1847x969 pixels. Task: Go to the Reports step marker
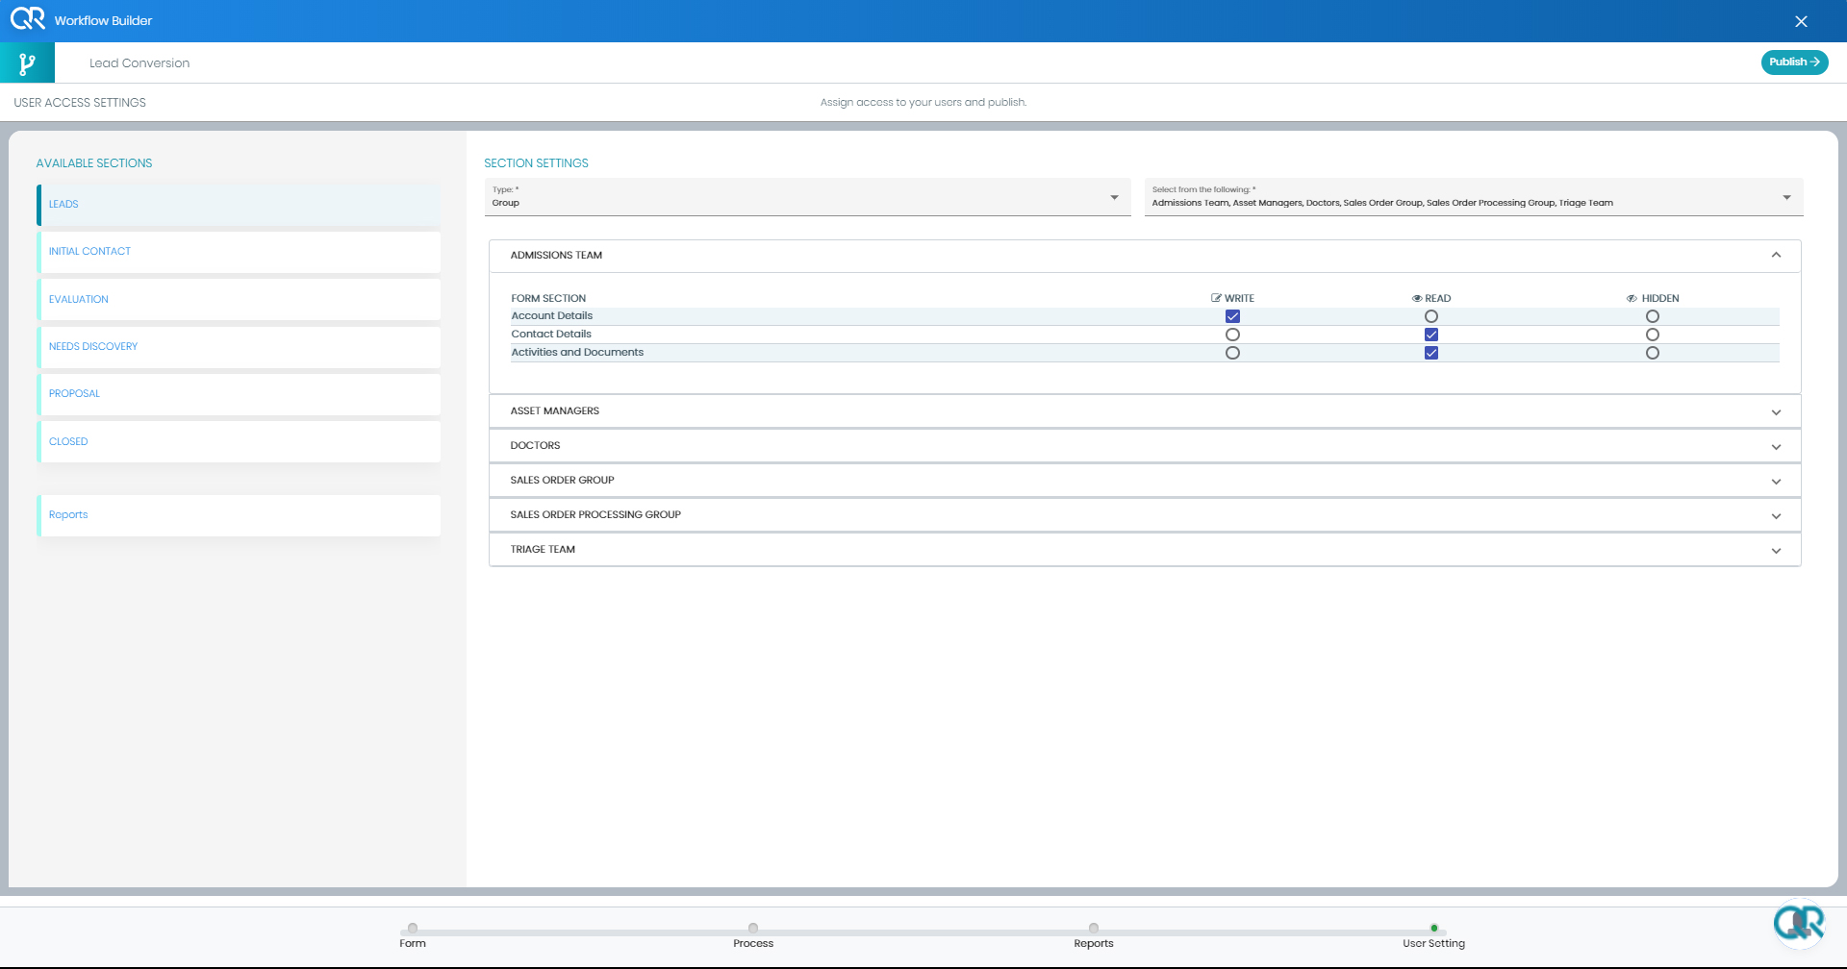coord(1094,928)
